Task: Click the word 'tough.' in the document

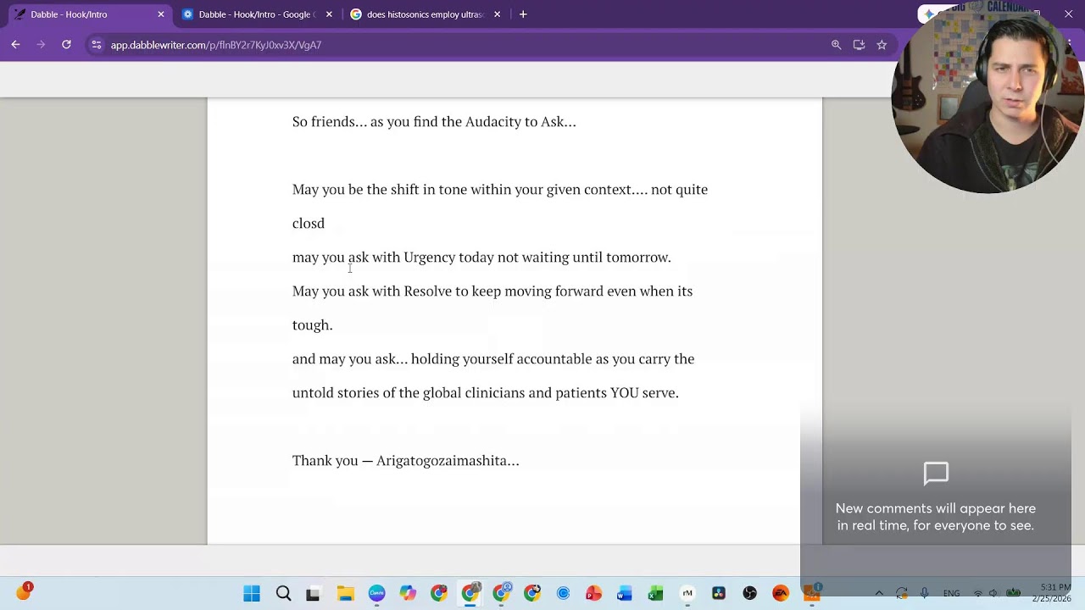Action: [312, 325]
